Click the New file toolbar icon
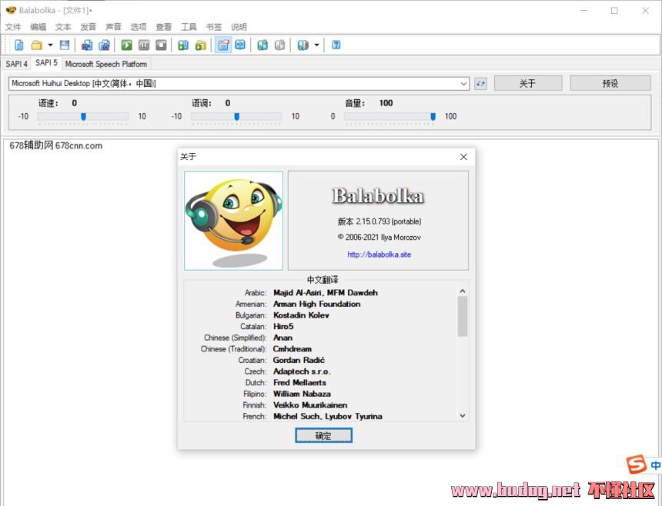 click(19, 45)
